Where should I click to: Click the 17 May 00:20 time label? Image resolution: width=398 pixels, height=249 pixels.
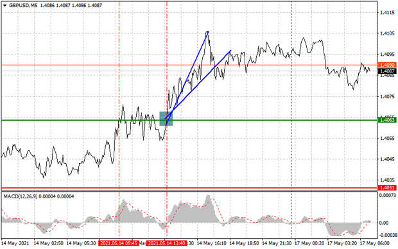(309, 243)
